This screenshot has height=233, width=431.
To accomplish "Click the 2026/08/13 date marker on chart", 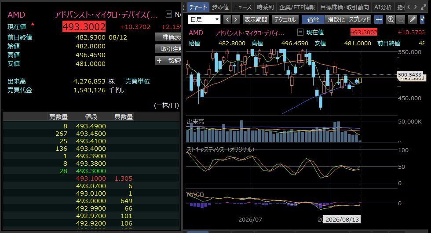I will tap(342, 219).
